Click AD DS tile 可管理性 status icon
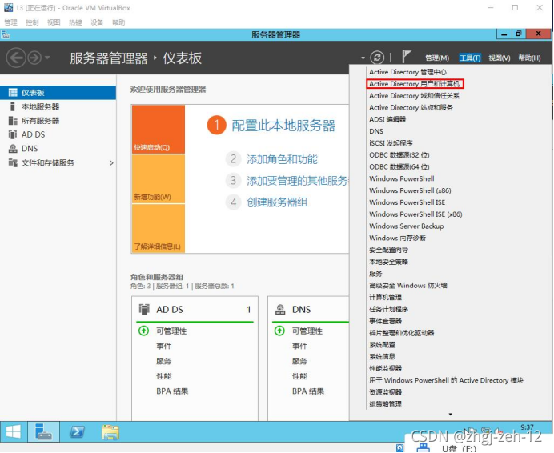This screenshot has width=554, height=453. coord(143,331)
